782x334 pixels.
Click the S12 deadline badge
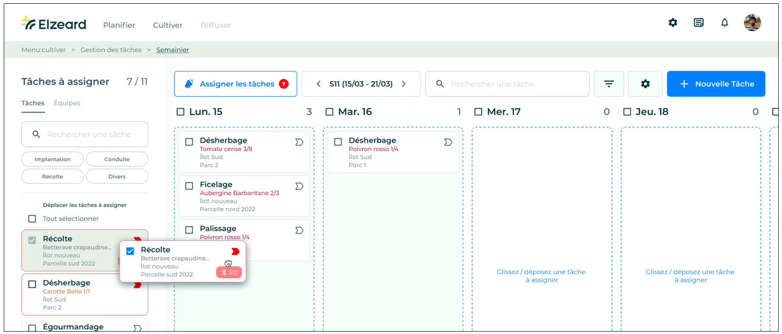[x=229, y=272]
